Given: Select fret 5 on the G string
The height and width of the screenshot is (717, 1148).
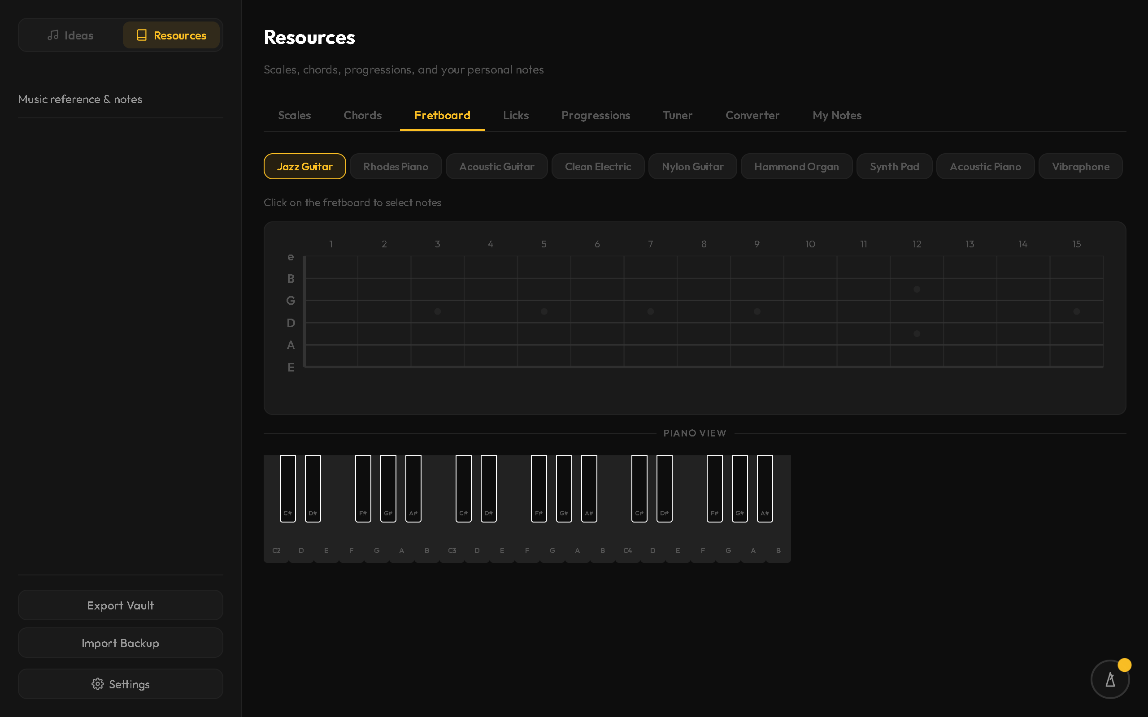Looking at the screenshot, I should (x=544, y=300).
